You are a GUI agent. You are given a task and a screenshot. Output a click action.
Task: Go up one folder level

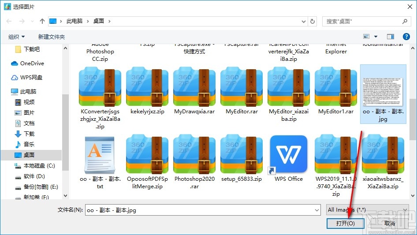(42, 21)
